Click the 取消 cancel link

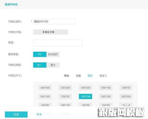[39, 114]
